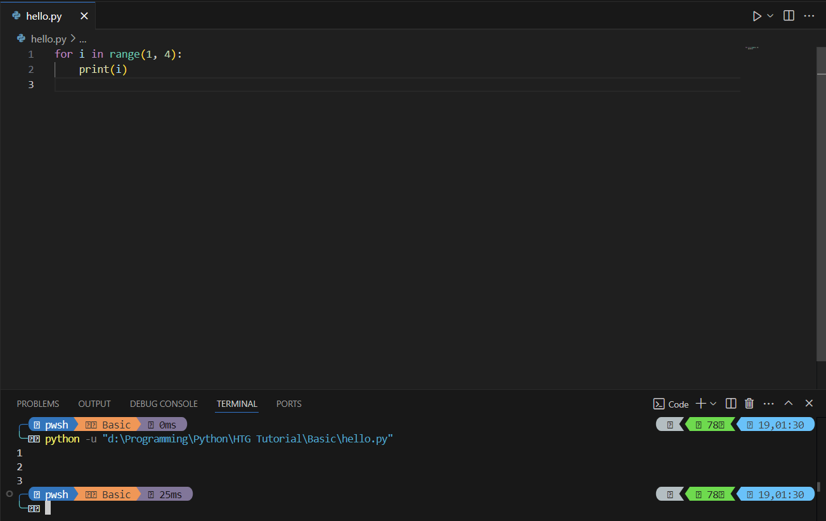Maximize the panel size with chevron
Screen dimensions: 826x521
[789, 404]
